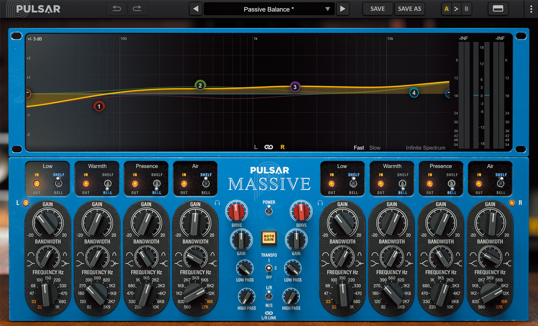The height and width of the screenshot is (326, 538).
Task: Click left output GAIN knob
Action: click(241, 239)
